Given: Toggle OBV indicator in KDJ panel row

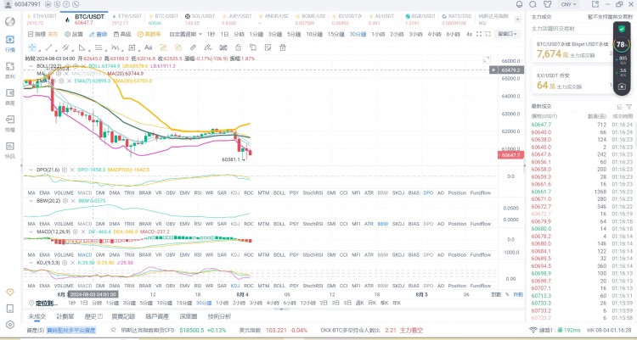Looking at the screenshot, I should click(x=171, y=286).
